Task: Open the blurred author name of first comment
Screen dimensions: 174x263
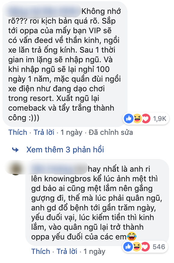Action: tap(44, 11)
